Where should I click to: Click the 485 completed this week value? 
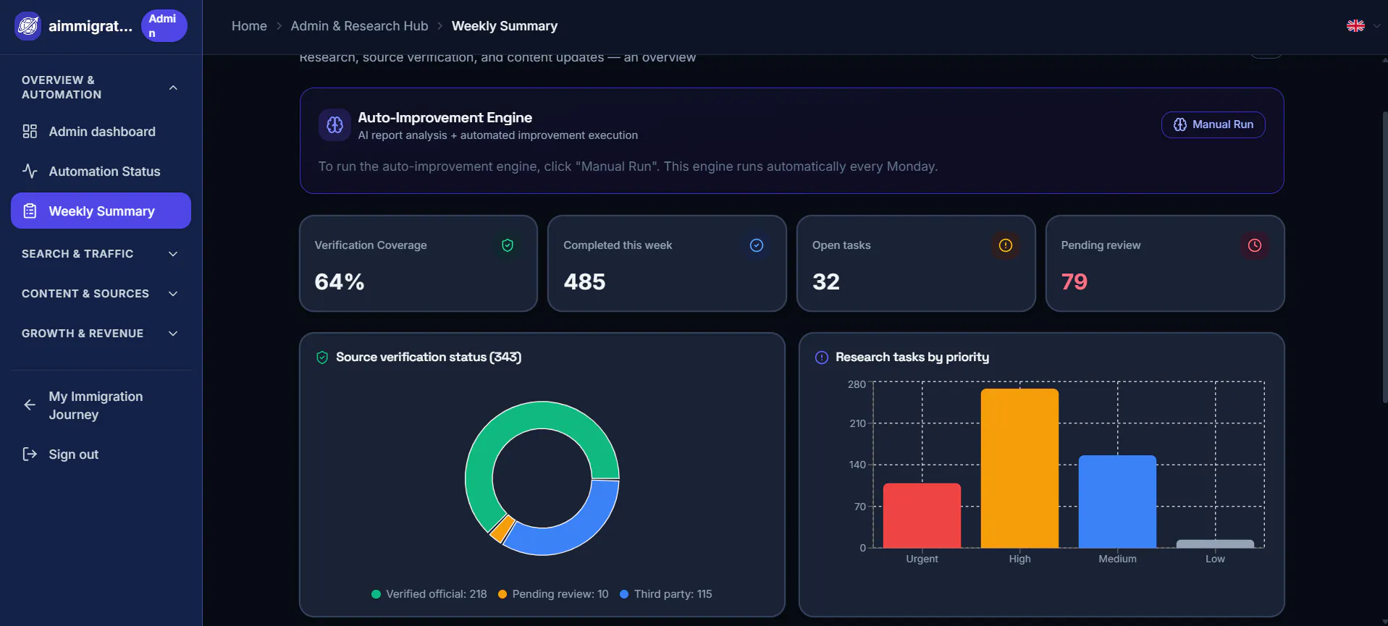tap(584, 282)
